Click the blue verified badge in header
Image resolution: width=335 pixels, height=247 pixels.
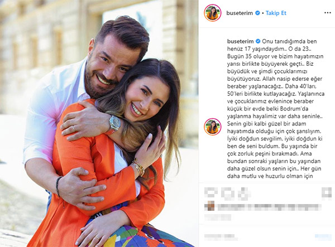257,13
